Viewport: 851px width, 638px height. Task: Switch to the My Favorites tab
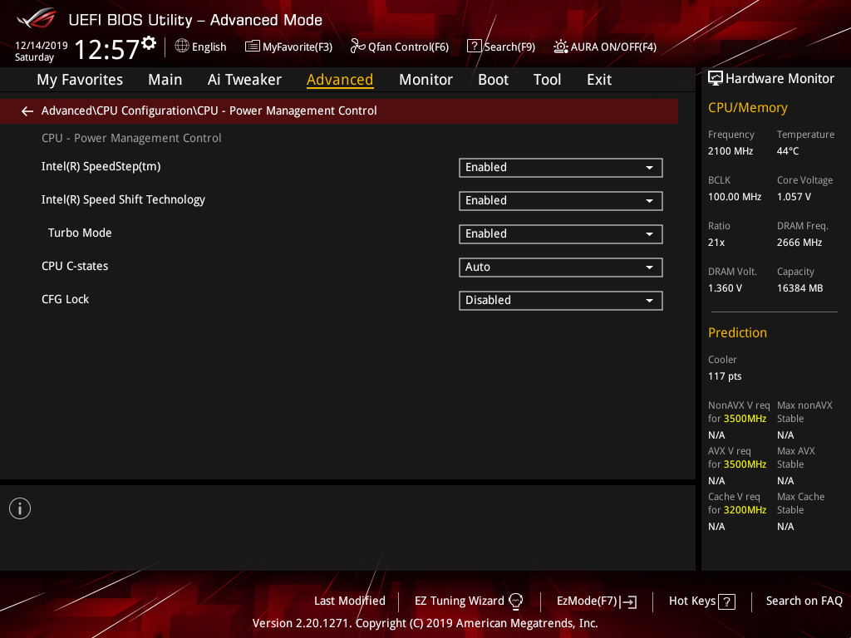point(80,80)
